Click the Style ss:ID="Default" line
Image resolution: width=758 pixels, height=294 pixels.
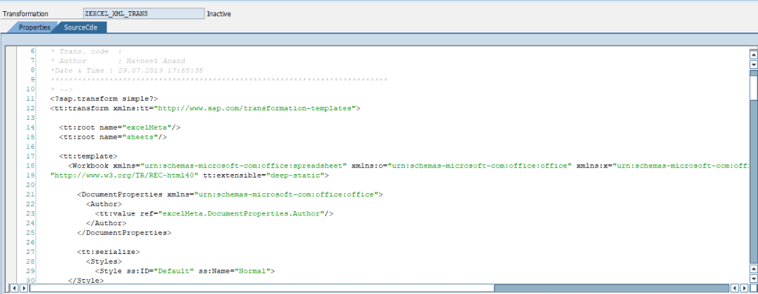click(x=184, y=271)
